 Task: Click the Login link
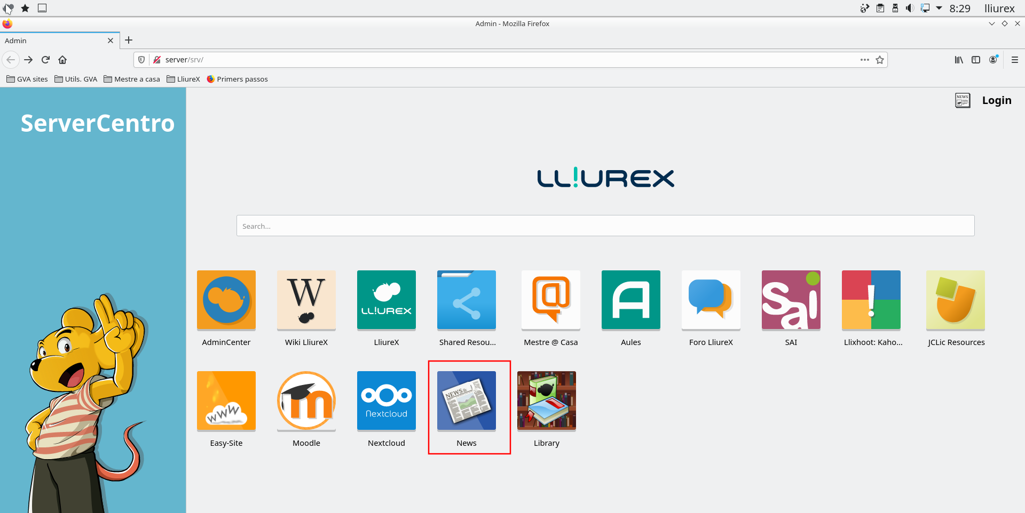996,100
